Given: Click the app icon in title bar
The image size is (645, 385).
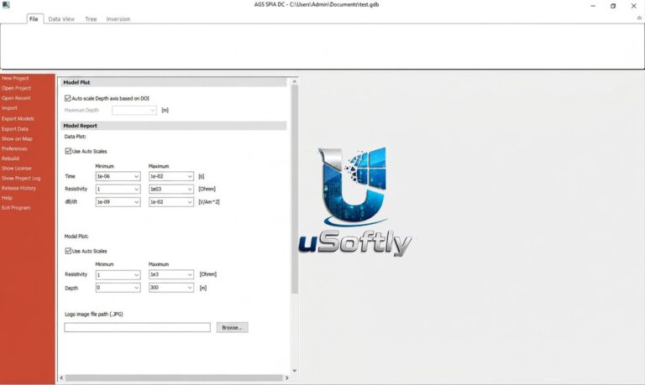Looking at the screenshot, I should pos(6,5).
